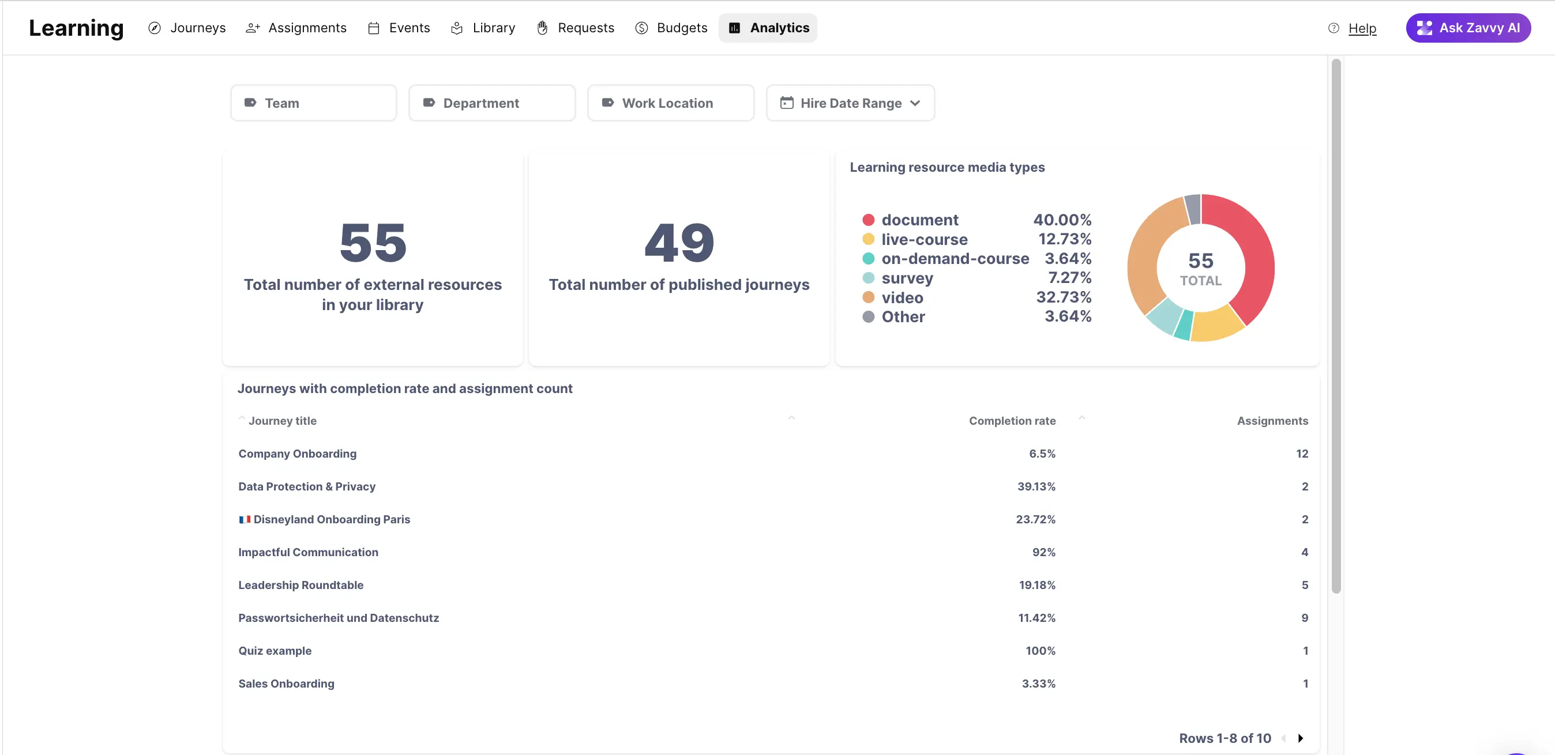Click the Help question mark icon

(x=1334, y=28)
